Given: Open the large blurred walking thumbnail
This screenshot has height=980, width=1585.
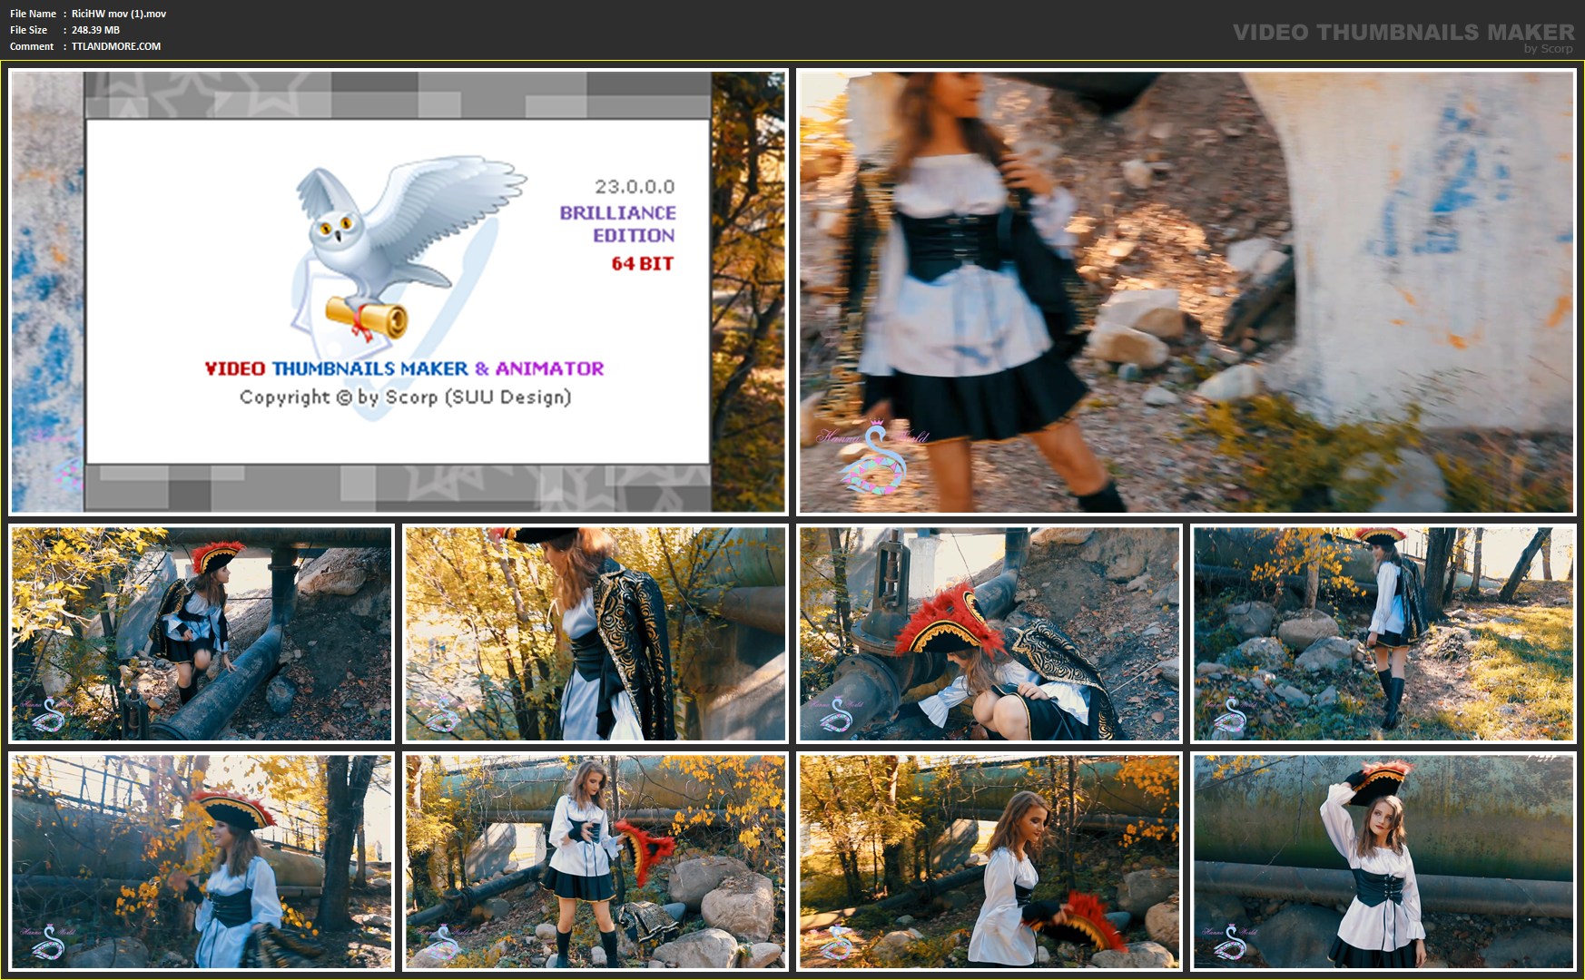Looking at the screenshot, I should point(1186,291).
